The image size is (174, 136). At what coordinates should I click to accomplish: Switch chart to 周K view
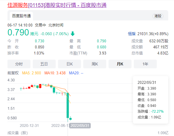[x=95, y=64]
